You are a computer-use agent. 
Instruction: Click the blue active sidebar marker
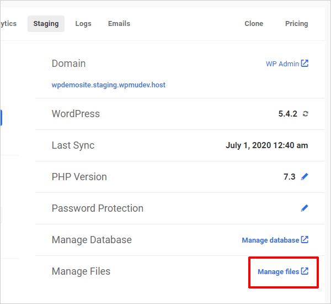tap(1, 118)
